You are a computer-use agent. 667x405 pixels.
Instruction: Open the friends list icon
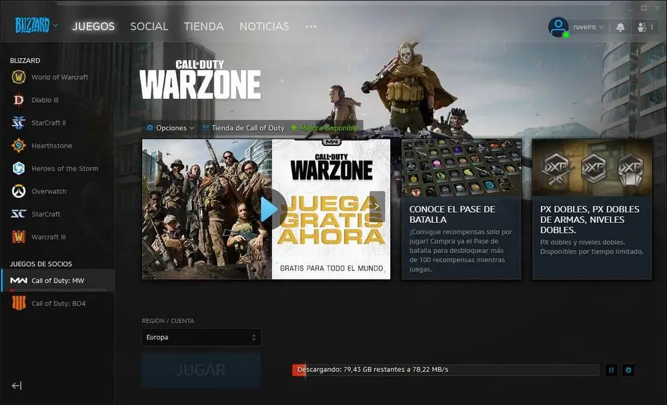coord(645,27)
